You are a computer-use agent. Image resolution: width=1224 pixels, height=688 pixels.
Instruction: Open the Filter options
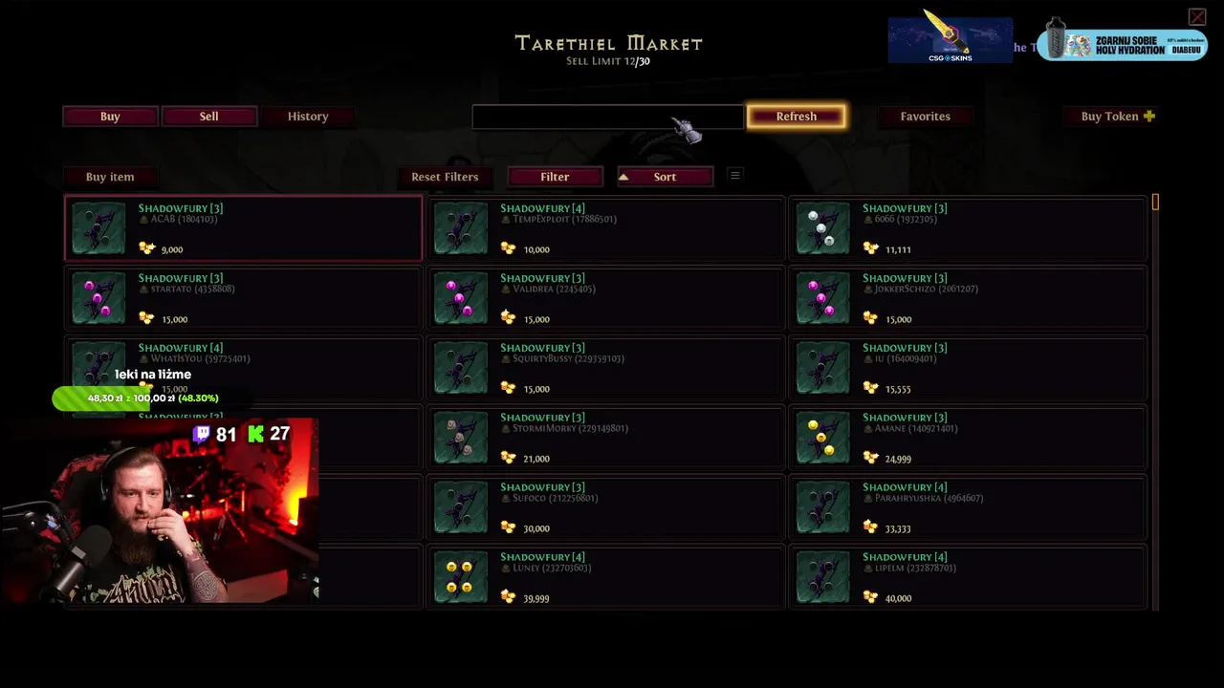point(555,177)
